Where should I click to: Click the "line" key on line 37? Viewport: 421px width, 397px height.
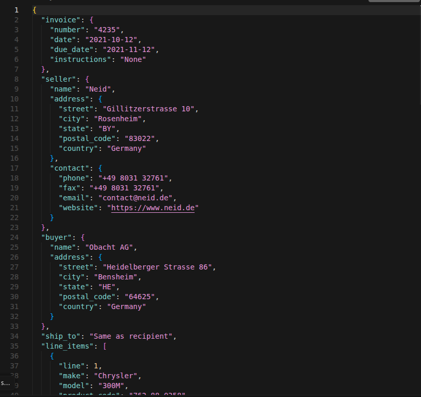[x=72, y=366]
